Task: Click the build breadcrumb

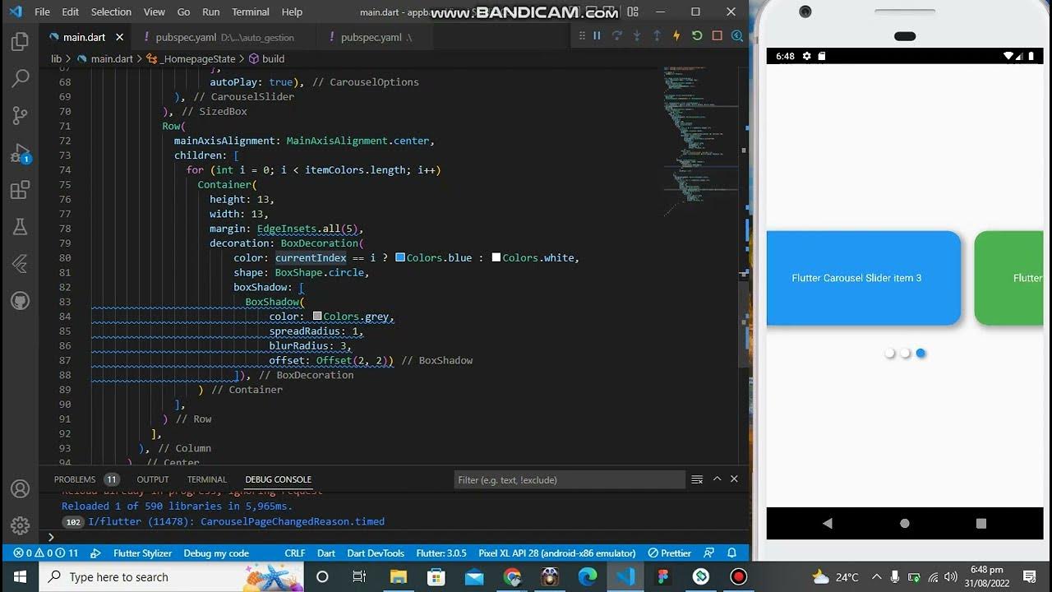Action: pyautogui.click(x=266, y=59)
